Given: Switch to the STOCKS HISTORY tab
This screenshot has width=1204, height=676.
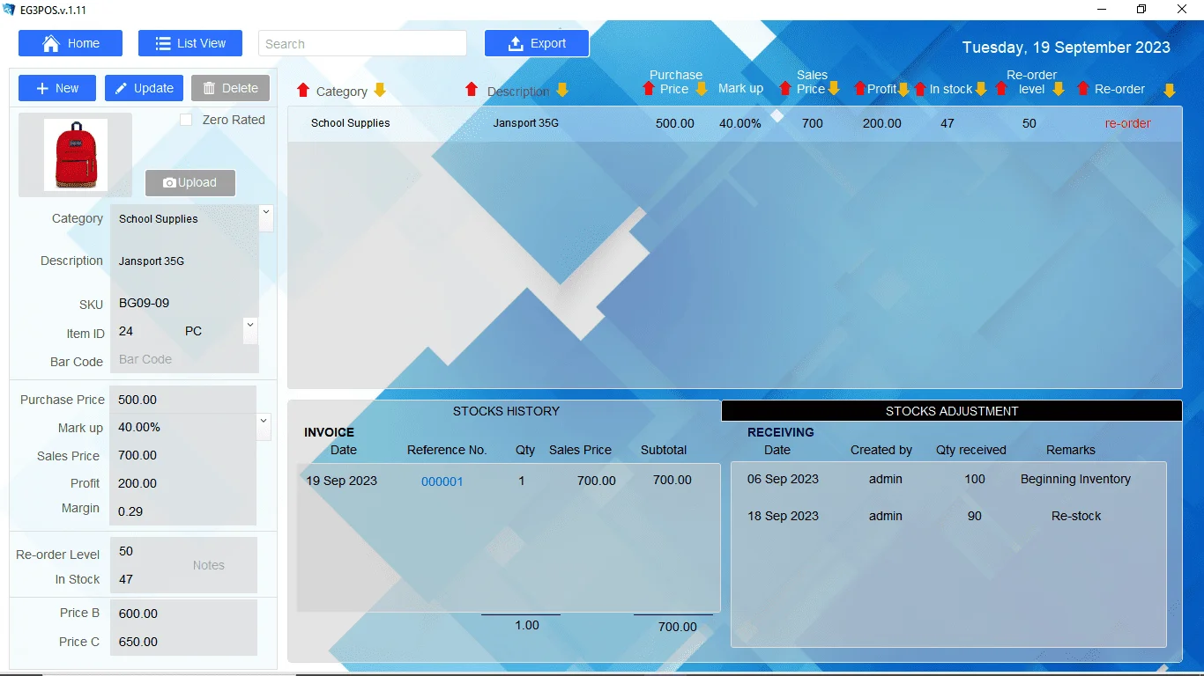Looking at the screenshot, I should coord(506,411).
